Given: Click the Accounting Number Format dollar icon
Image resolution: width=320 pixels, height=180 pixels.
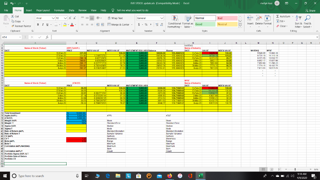Looking at the screenshot, I should pyautogui.click(x=139, y=25).
